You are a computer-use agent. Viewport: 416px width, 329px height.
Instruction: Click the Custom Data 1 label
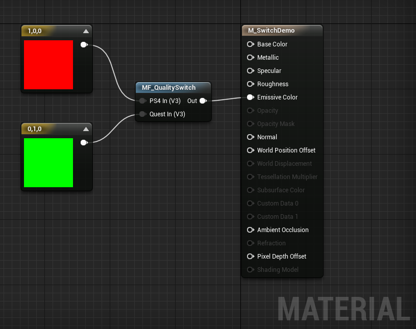pos(278,217)
